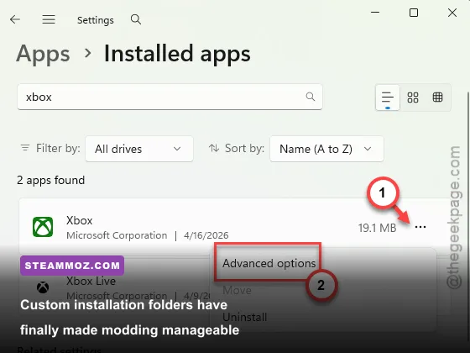Go back with the Settings back arrow
Image resolution: width=470 pixels, height=353 pixels.
click(x=15, y=20)
